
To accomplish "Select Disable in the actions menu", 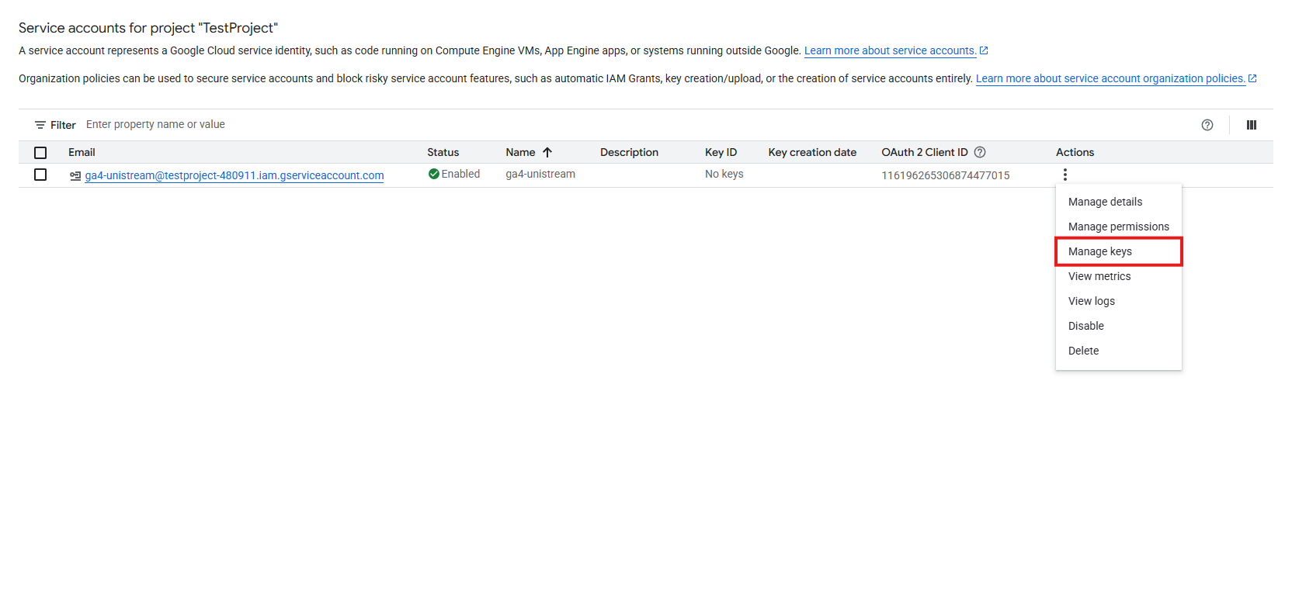I will (1085, 326).
